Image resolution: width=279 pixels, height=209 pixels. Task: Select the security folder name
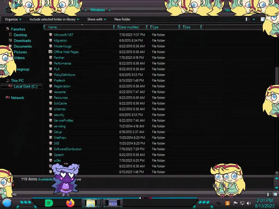(59, 115)
